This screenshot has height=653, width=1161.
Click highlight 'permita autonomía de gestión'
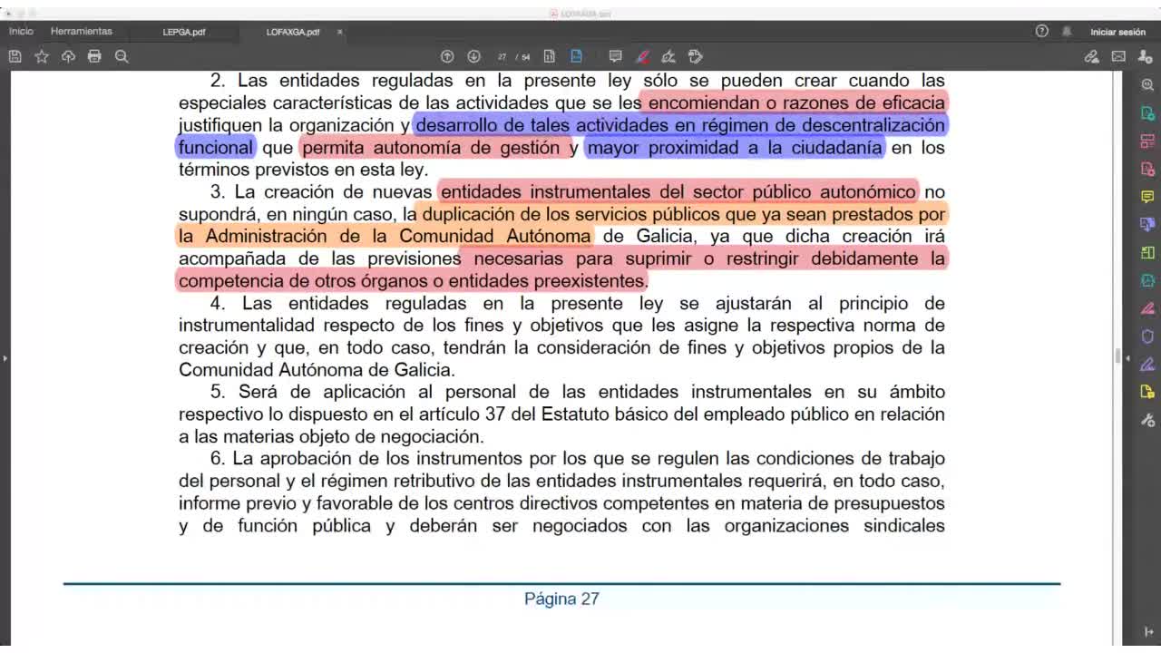[x=430, y=147]
